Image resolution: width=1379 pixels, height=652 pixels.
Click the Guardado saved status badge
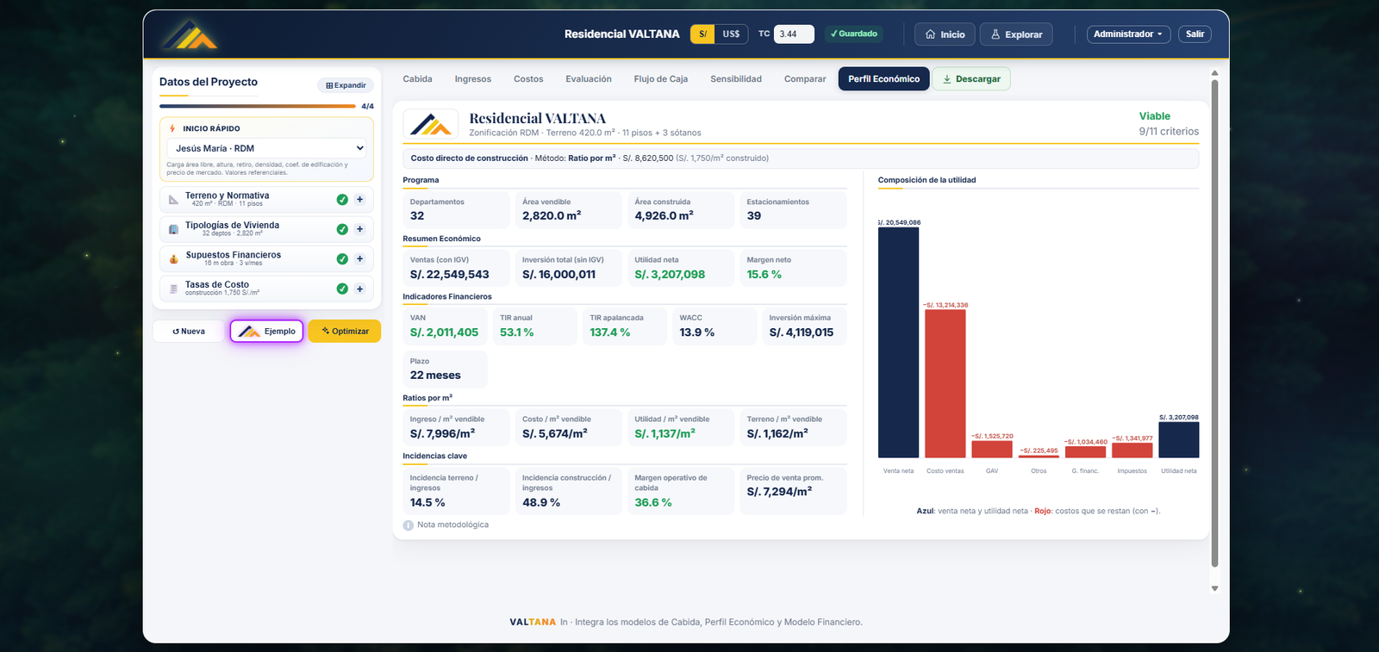click(x=853, y=34)
